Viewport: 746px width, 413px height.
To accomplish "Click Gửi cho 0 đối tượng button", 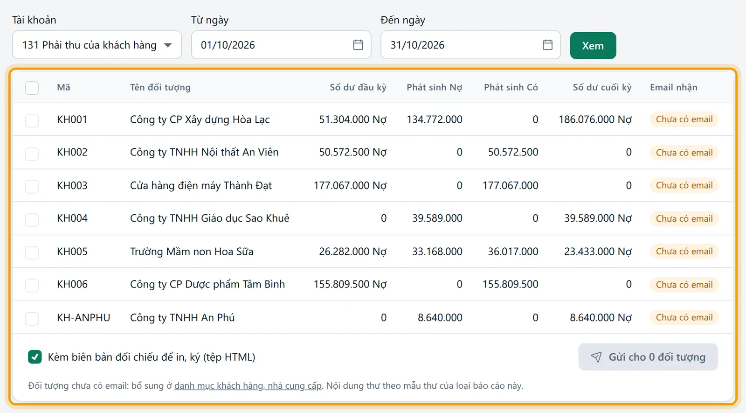I will click(x=648, y=357).
